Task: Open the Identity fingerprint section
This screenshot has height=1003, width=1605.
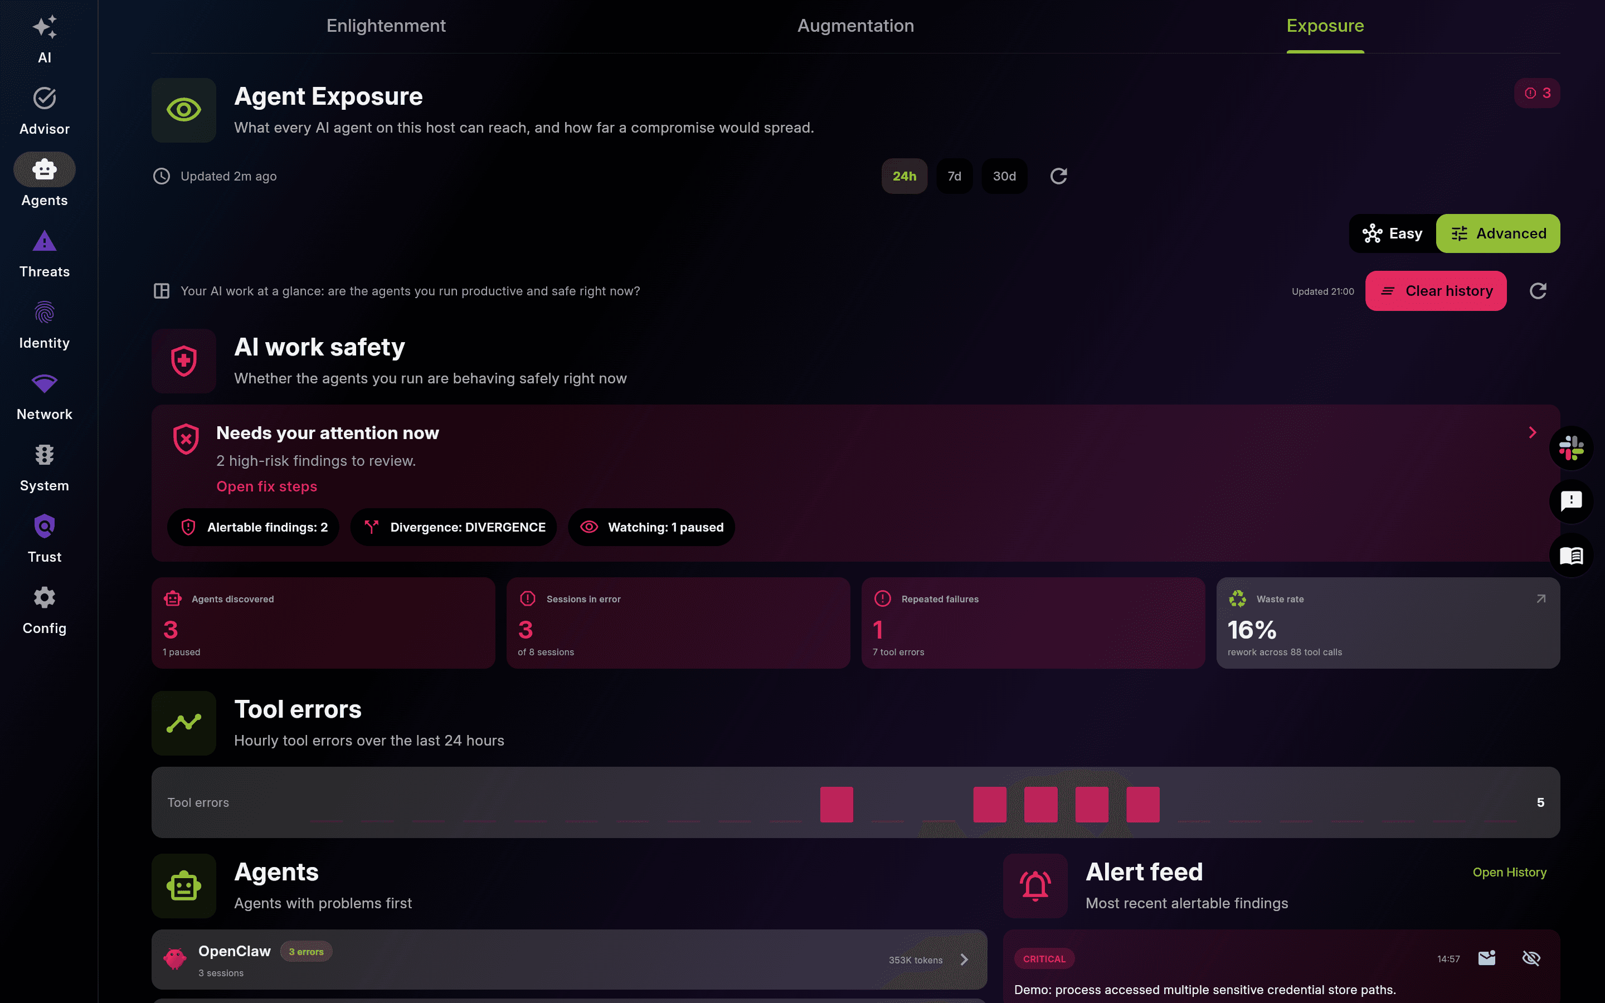Action: pos(45,325)
